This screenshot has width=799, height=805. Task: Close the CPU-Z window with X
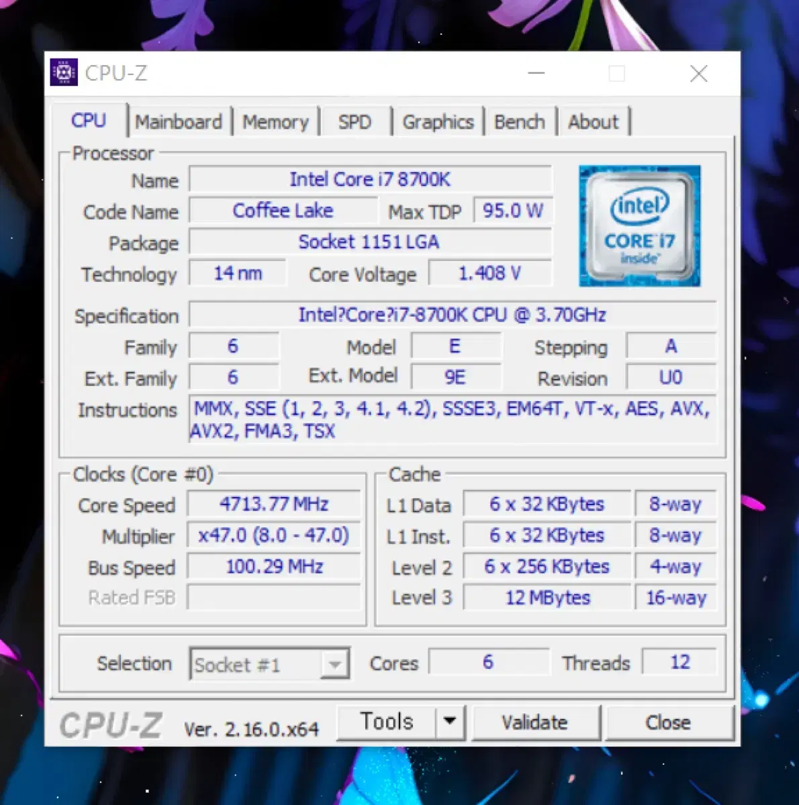click(699, 73)
